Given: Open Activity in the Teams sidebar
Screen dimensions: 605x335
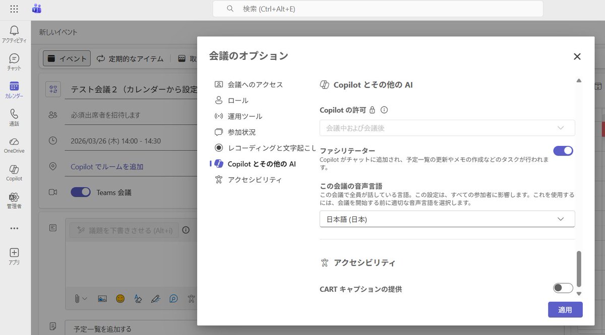Looking at the screenshot, I should point(14,34).
